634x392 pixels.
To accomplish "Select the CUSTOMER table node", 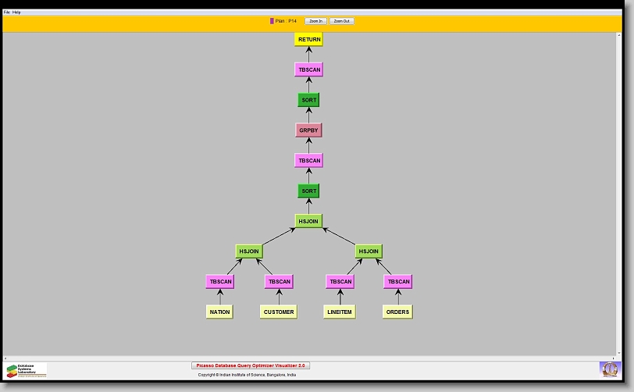I will [x=279, y=312].
